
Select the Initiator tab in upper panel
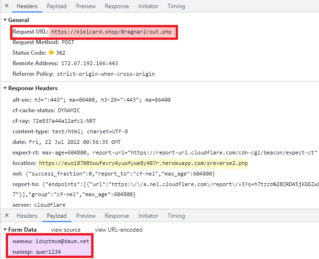point(148,6)
